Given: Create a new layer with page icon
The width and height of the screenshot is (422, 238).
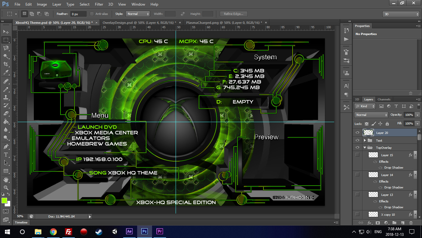Looking at the screenshot, I should (x=402, y=223).
